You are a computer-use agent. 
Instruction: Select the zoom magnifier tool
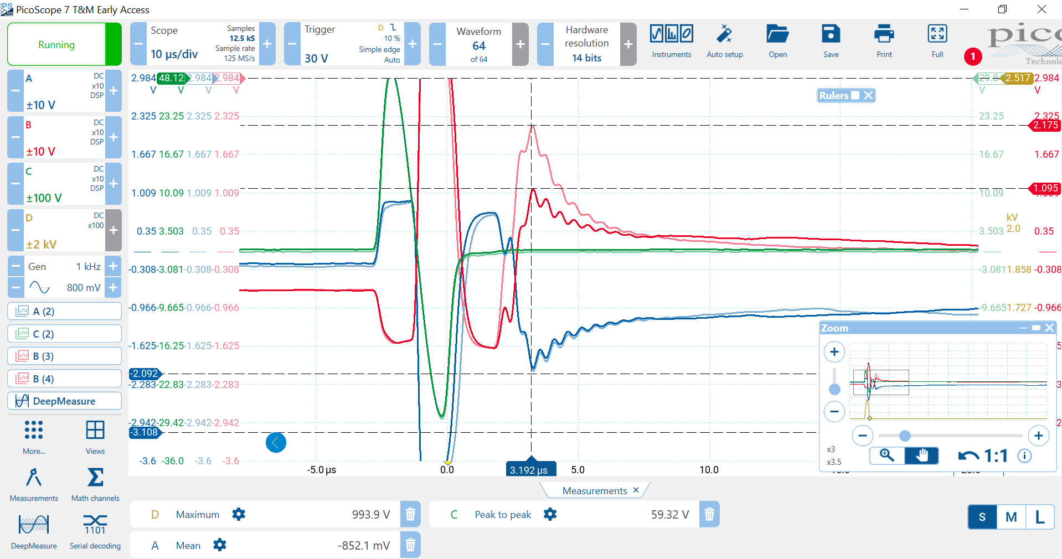(887, 456)
